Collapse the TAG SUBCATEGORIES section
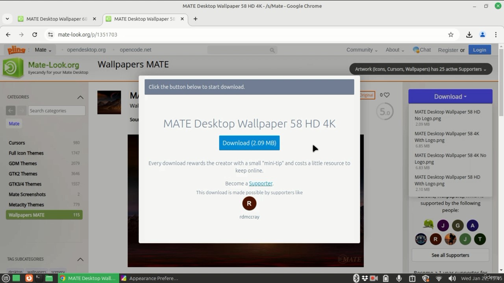The height and width of the screenshot is (283, 504). (x=80, y=259)
